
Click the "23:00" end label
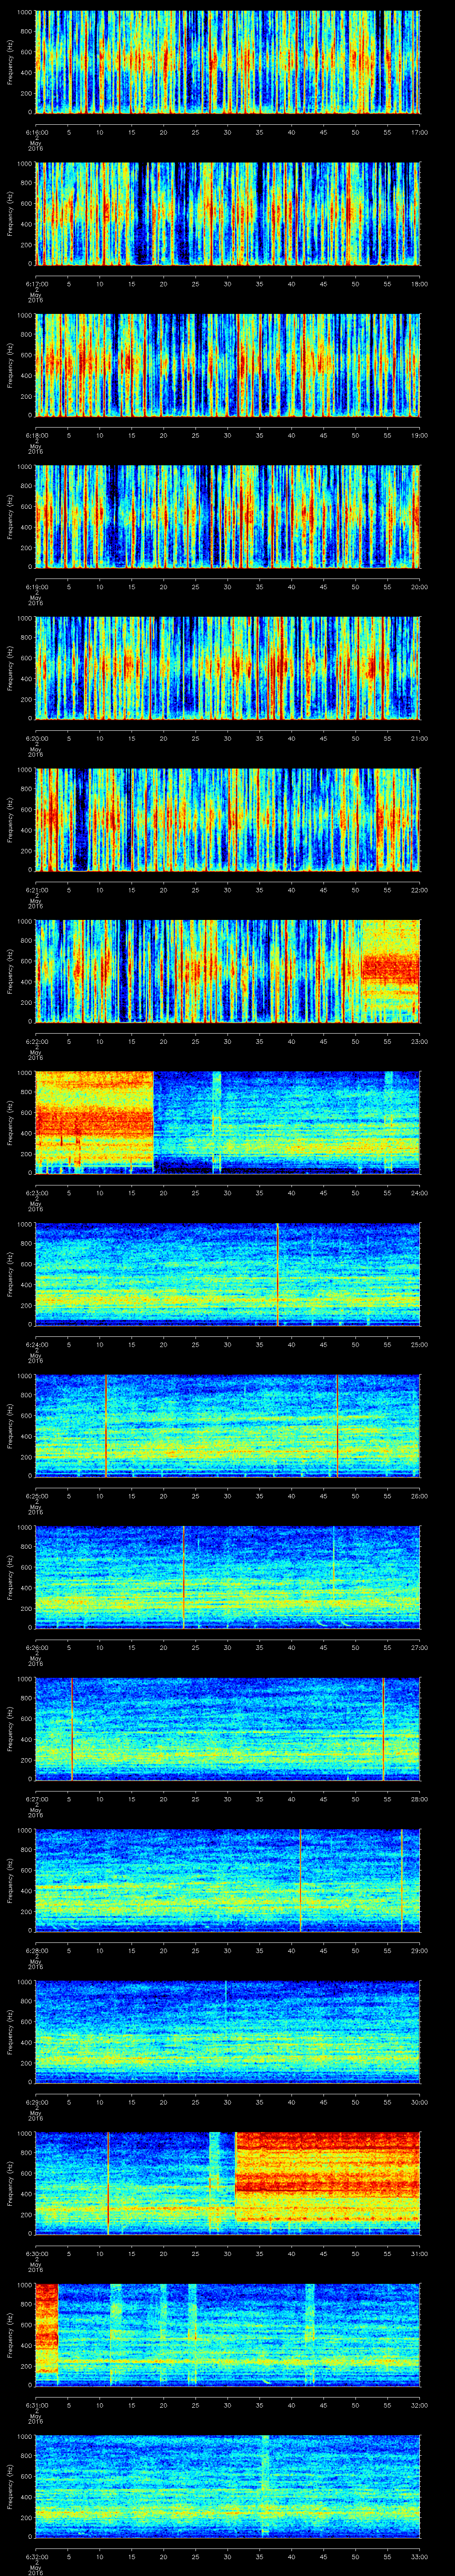coord(419,1041)
